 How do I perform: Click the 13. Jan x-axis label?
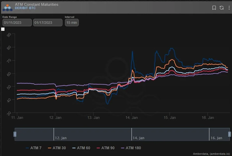[93, 118]
